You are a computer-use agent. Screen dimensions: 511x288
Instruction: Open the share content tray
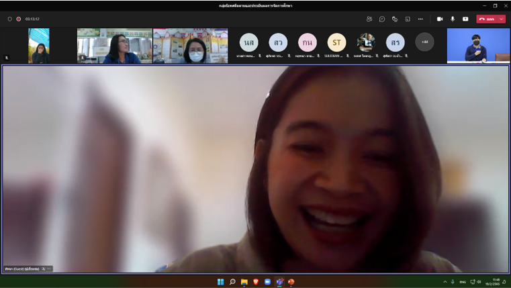click(x=465, y=19)
